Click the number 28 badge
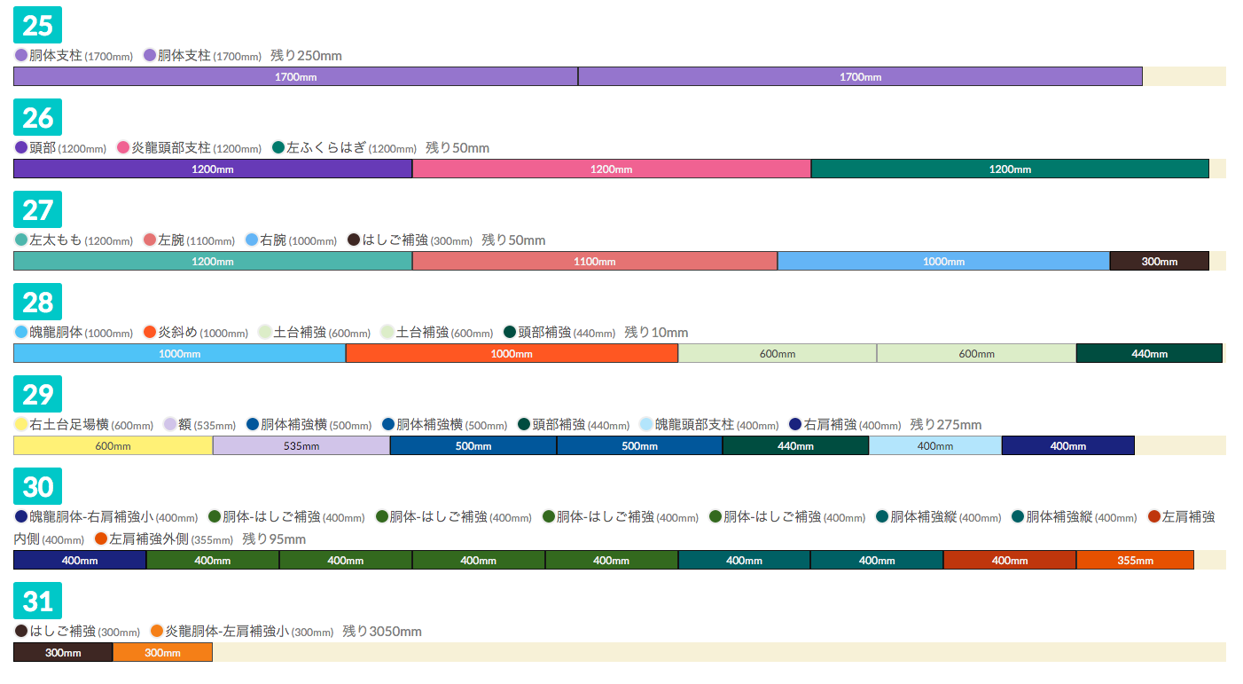The height and width of the screenshot is (684, 1243). pos(37,302)
